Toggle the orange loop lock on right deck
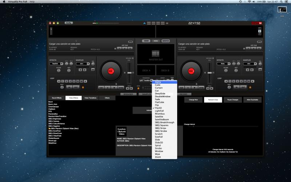The height and width of the screenshot is (182, 291). pyautogui.click(x=250, y=87)
